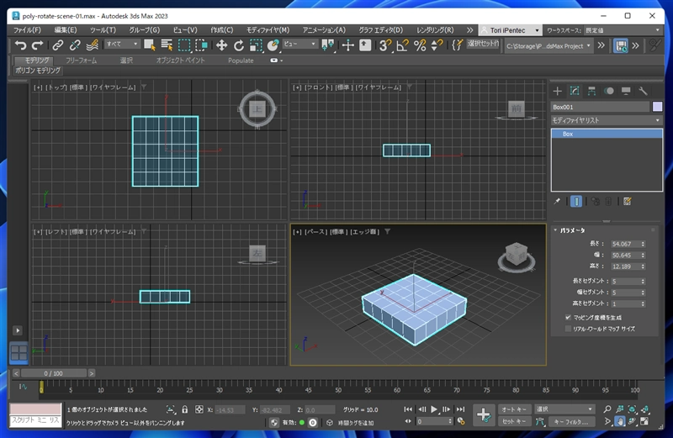Toggle keyboard shortcut override icon
This screenshot has height=438, width=673.
point(365,45)
